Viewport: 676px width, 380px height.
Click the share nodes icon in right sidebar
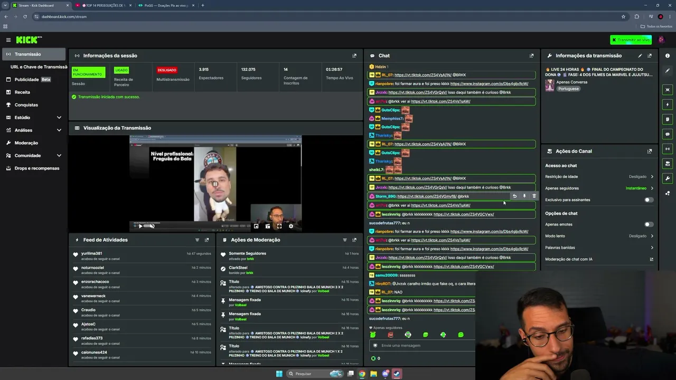(668, 193)
